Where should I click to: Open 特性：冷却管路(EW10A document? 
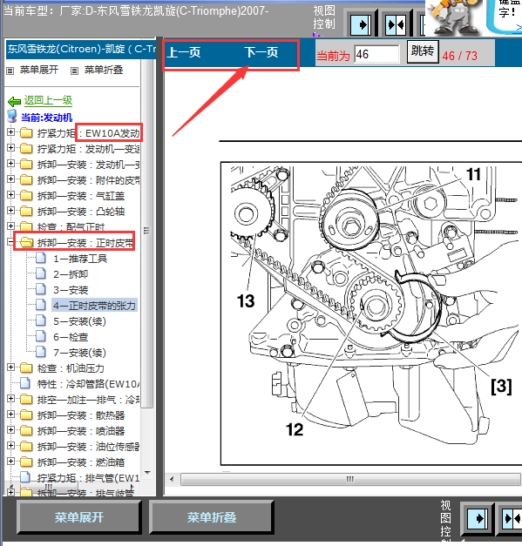coord(88,384)
